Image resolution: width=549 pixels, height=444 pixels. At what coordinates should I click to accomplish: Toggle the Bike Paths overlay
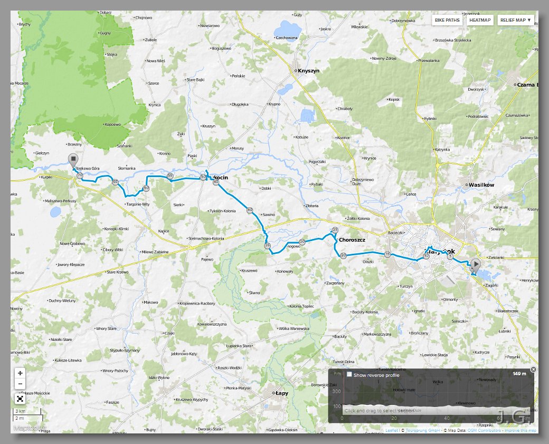point(447,20)
